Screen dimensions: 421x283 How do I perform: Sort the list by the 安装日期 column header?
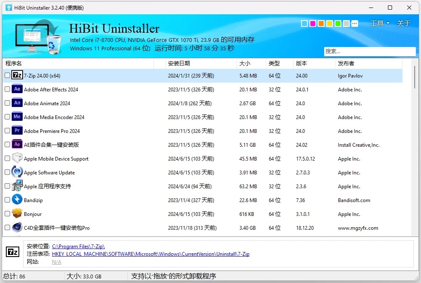coord(179,63)
